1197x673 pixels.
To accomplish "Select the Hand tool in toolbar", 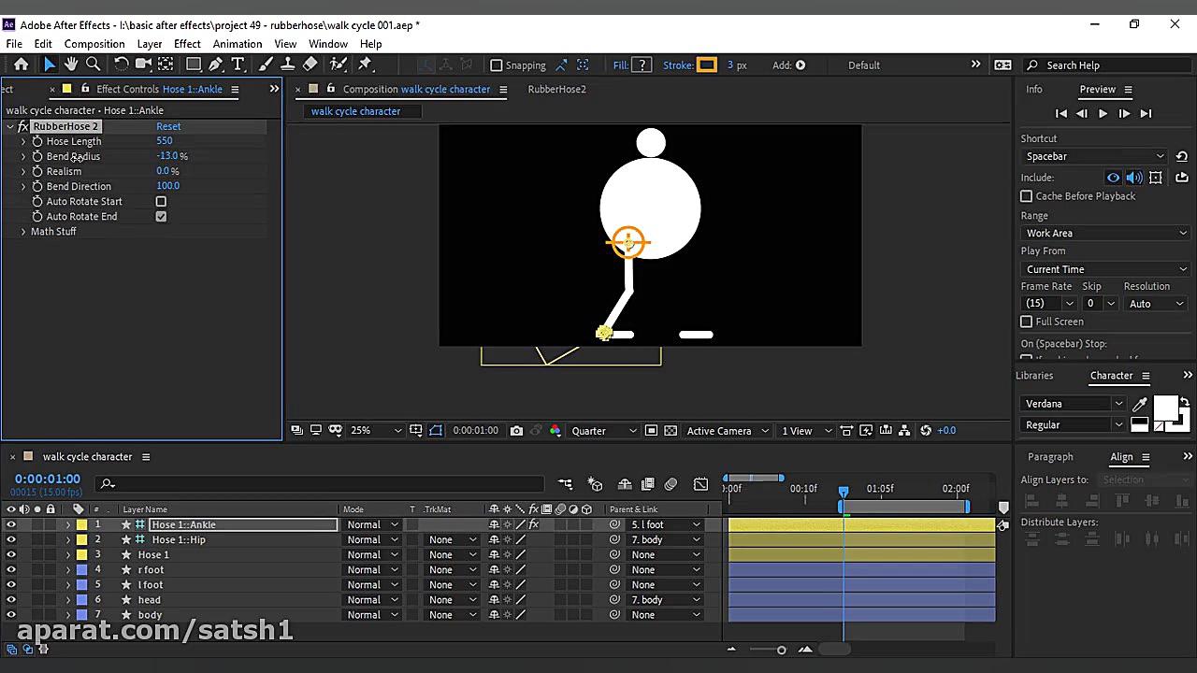I will pyautogui.click(x=71, y=64).
